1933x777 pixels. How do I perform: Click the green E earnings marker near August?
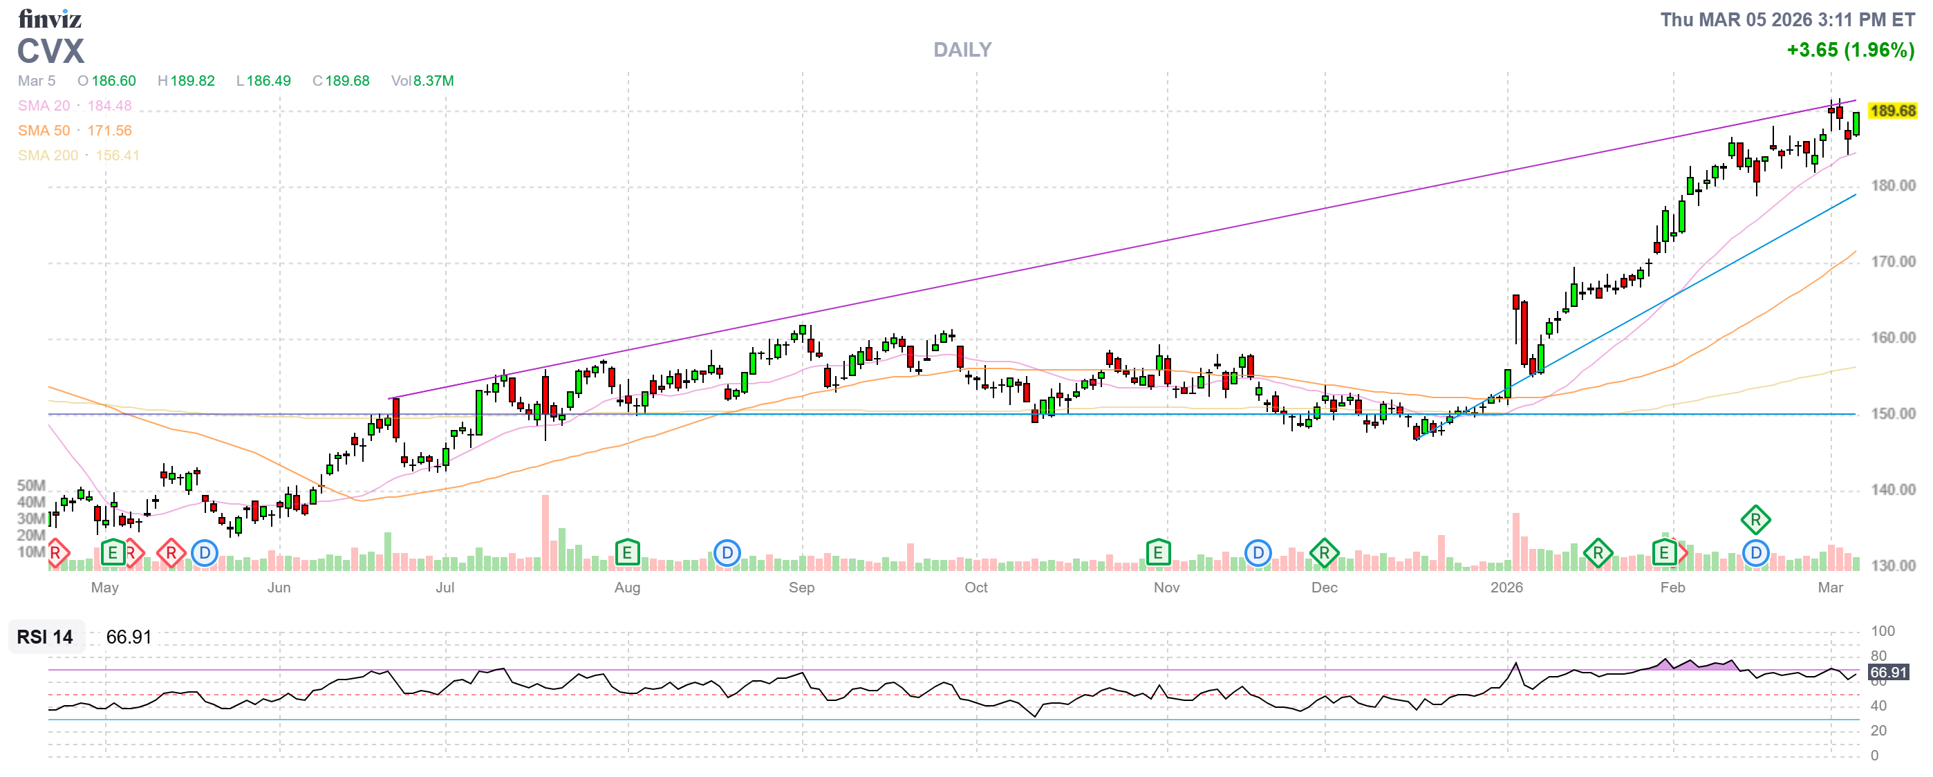tap(626, 554)
